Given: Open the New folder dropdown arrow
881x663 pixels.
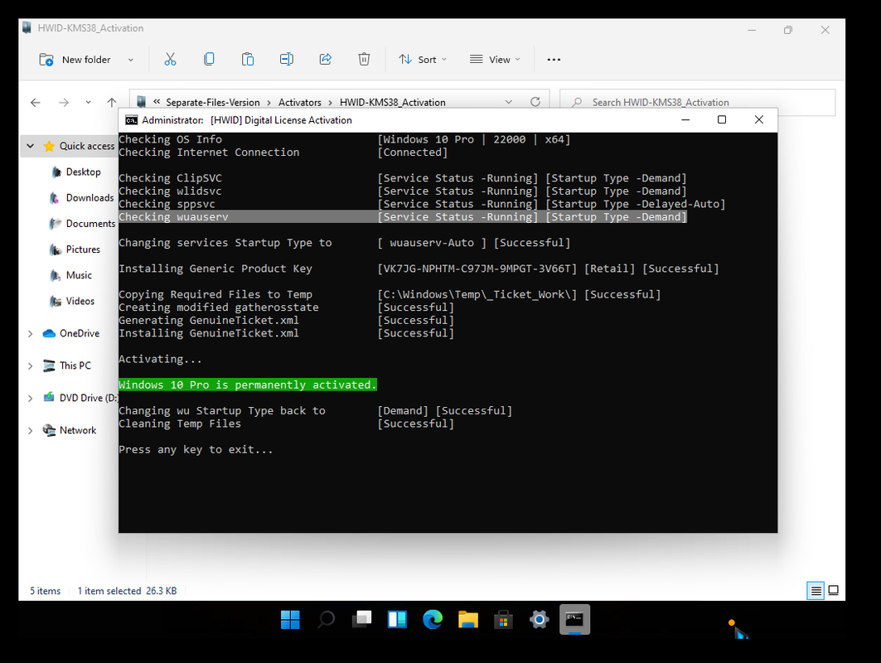Looking at the screenshot, I should click(131, 60).
